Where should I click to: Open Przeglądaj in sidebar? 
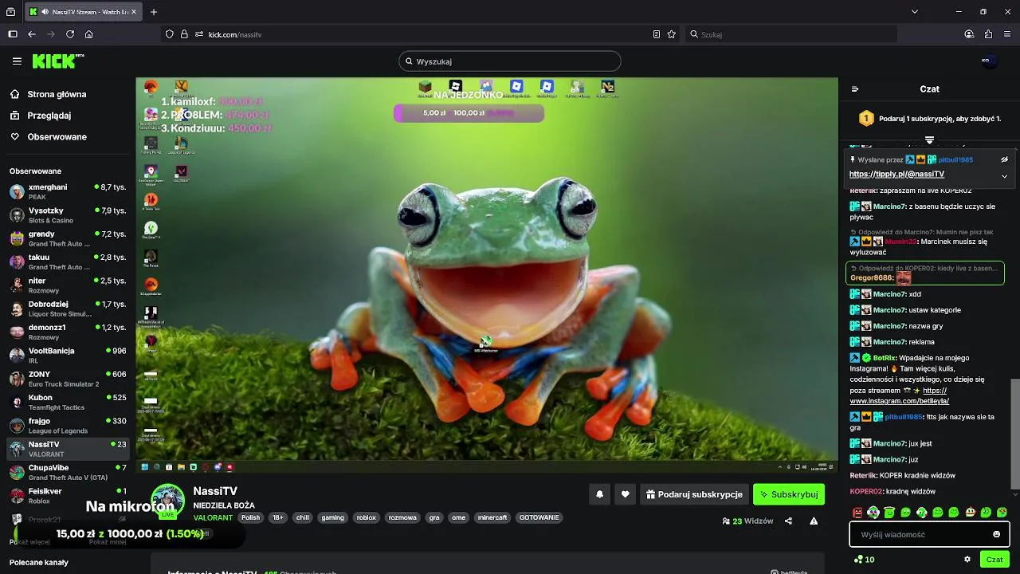click(49, 116)
